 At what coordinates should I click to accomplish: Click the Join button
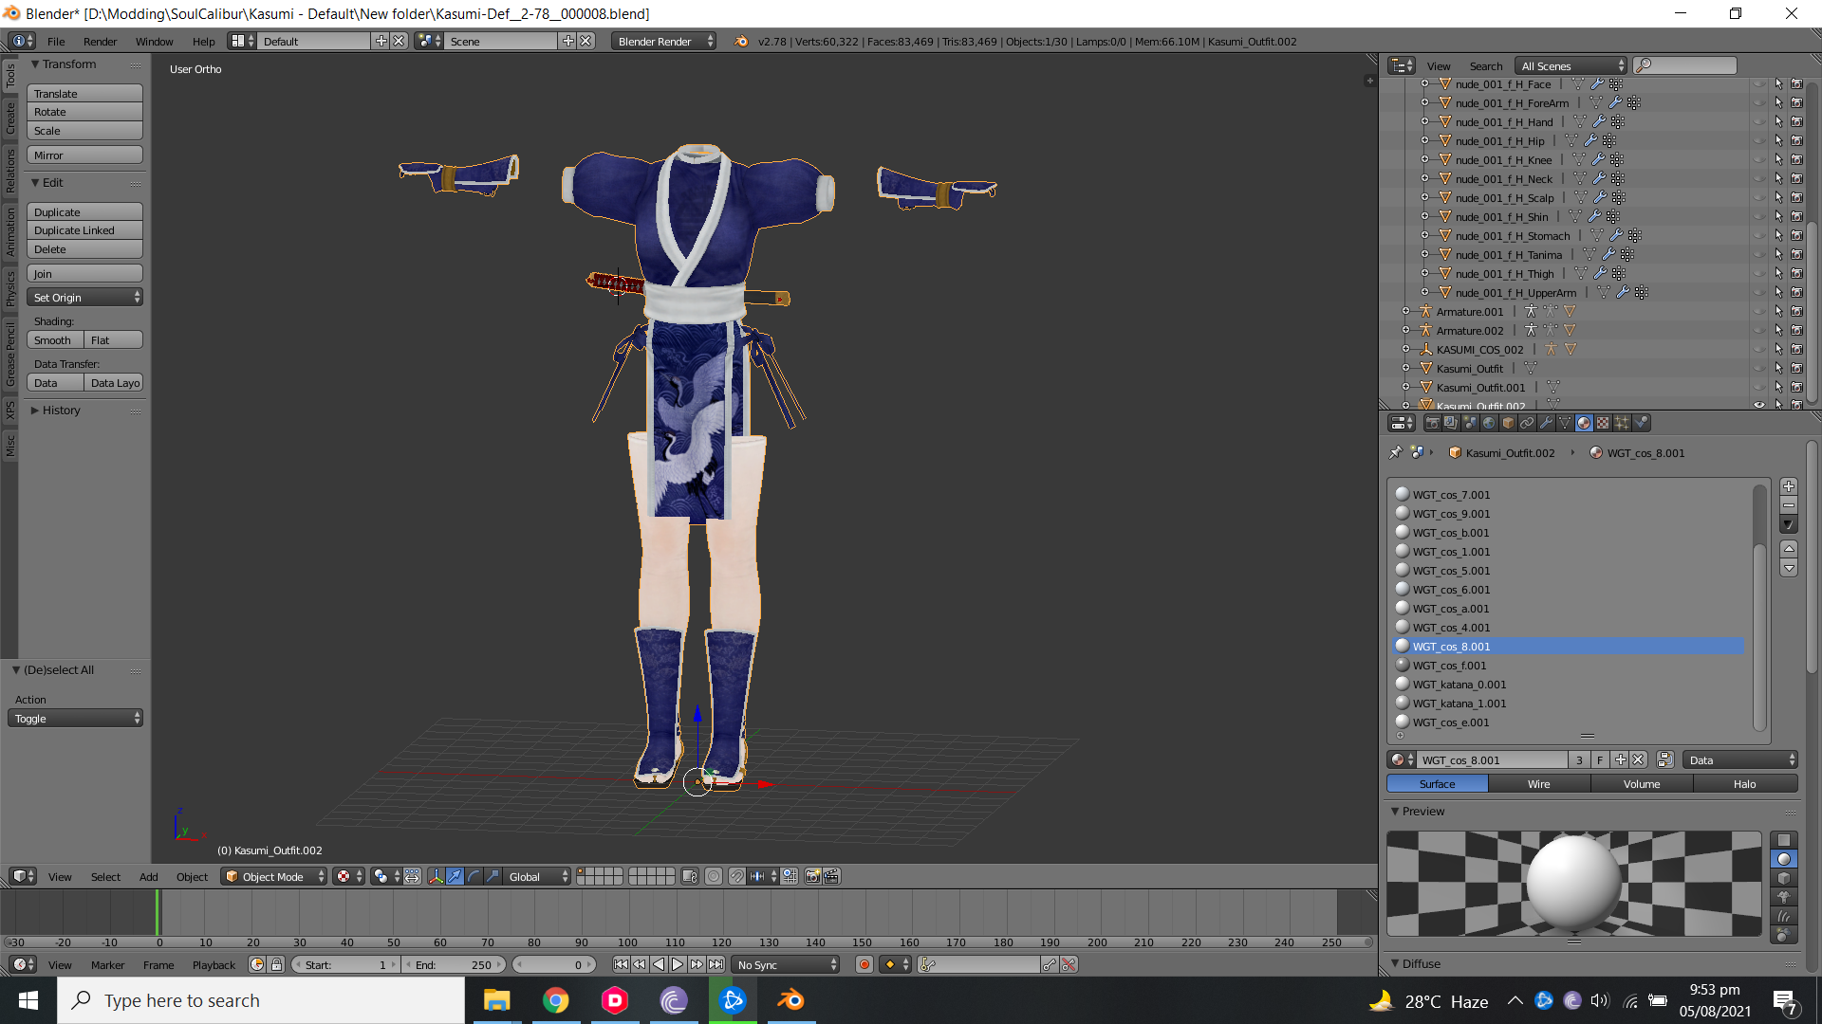(x=84, y=274)
